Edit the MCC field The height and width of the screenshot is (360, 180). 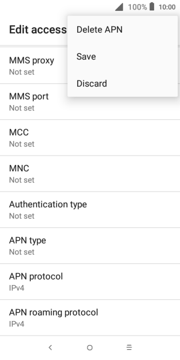pyautogui.click(x=90, y=138)
